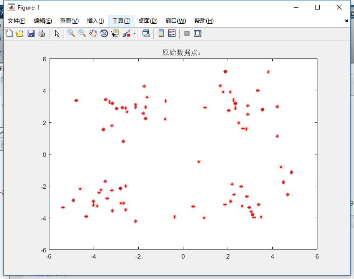The width and height of the screenshot is (354, 279).
Task: Close the Figure 1 window
Action: [339, 7]
